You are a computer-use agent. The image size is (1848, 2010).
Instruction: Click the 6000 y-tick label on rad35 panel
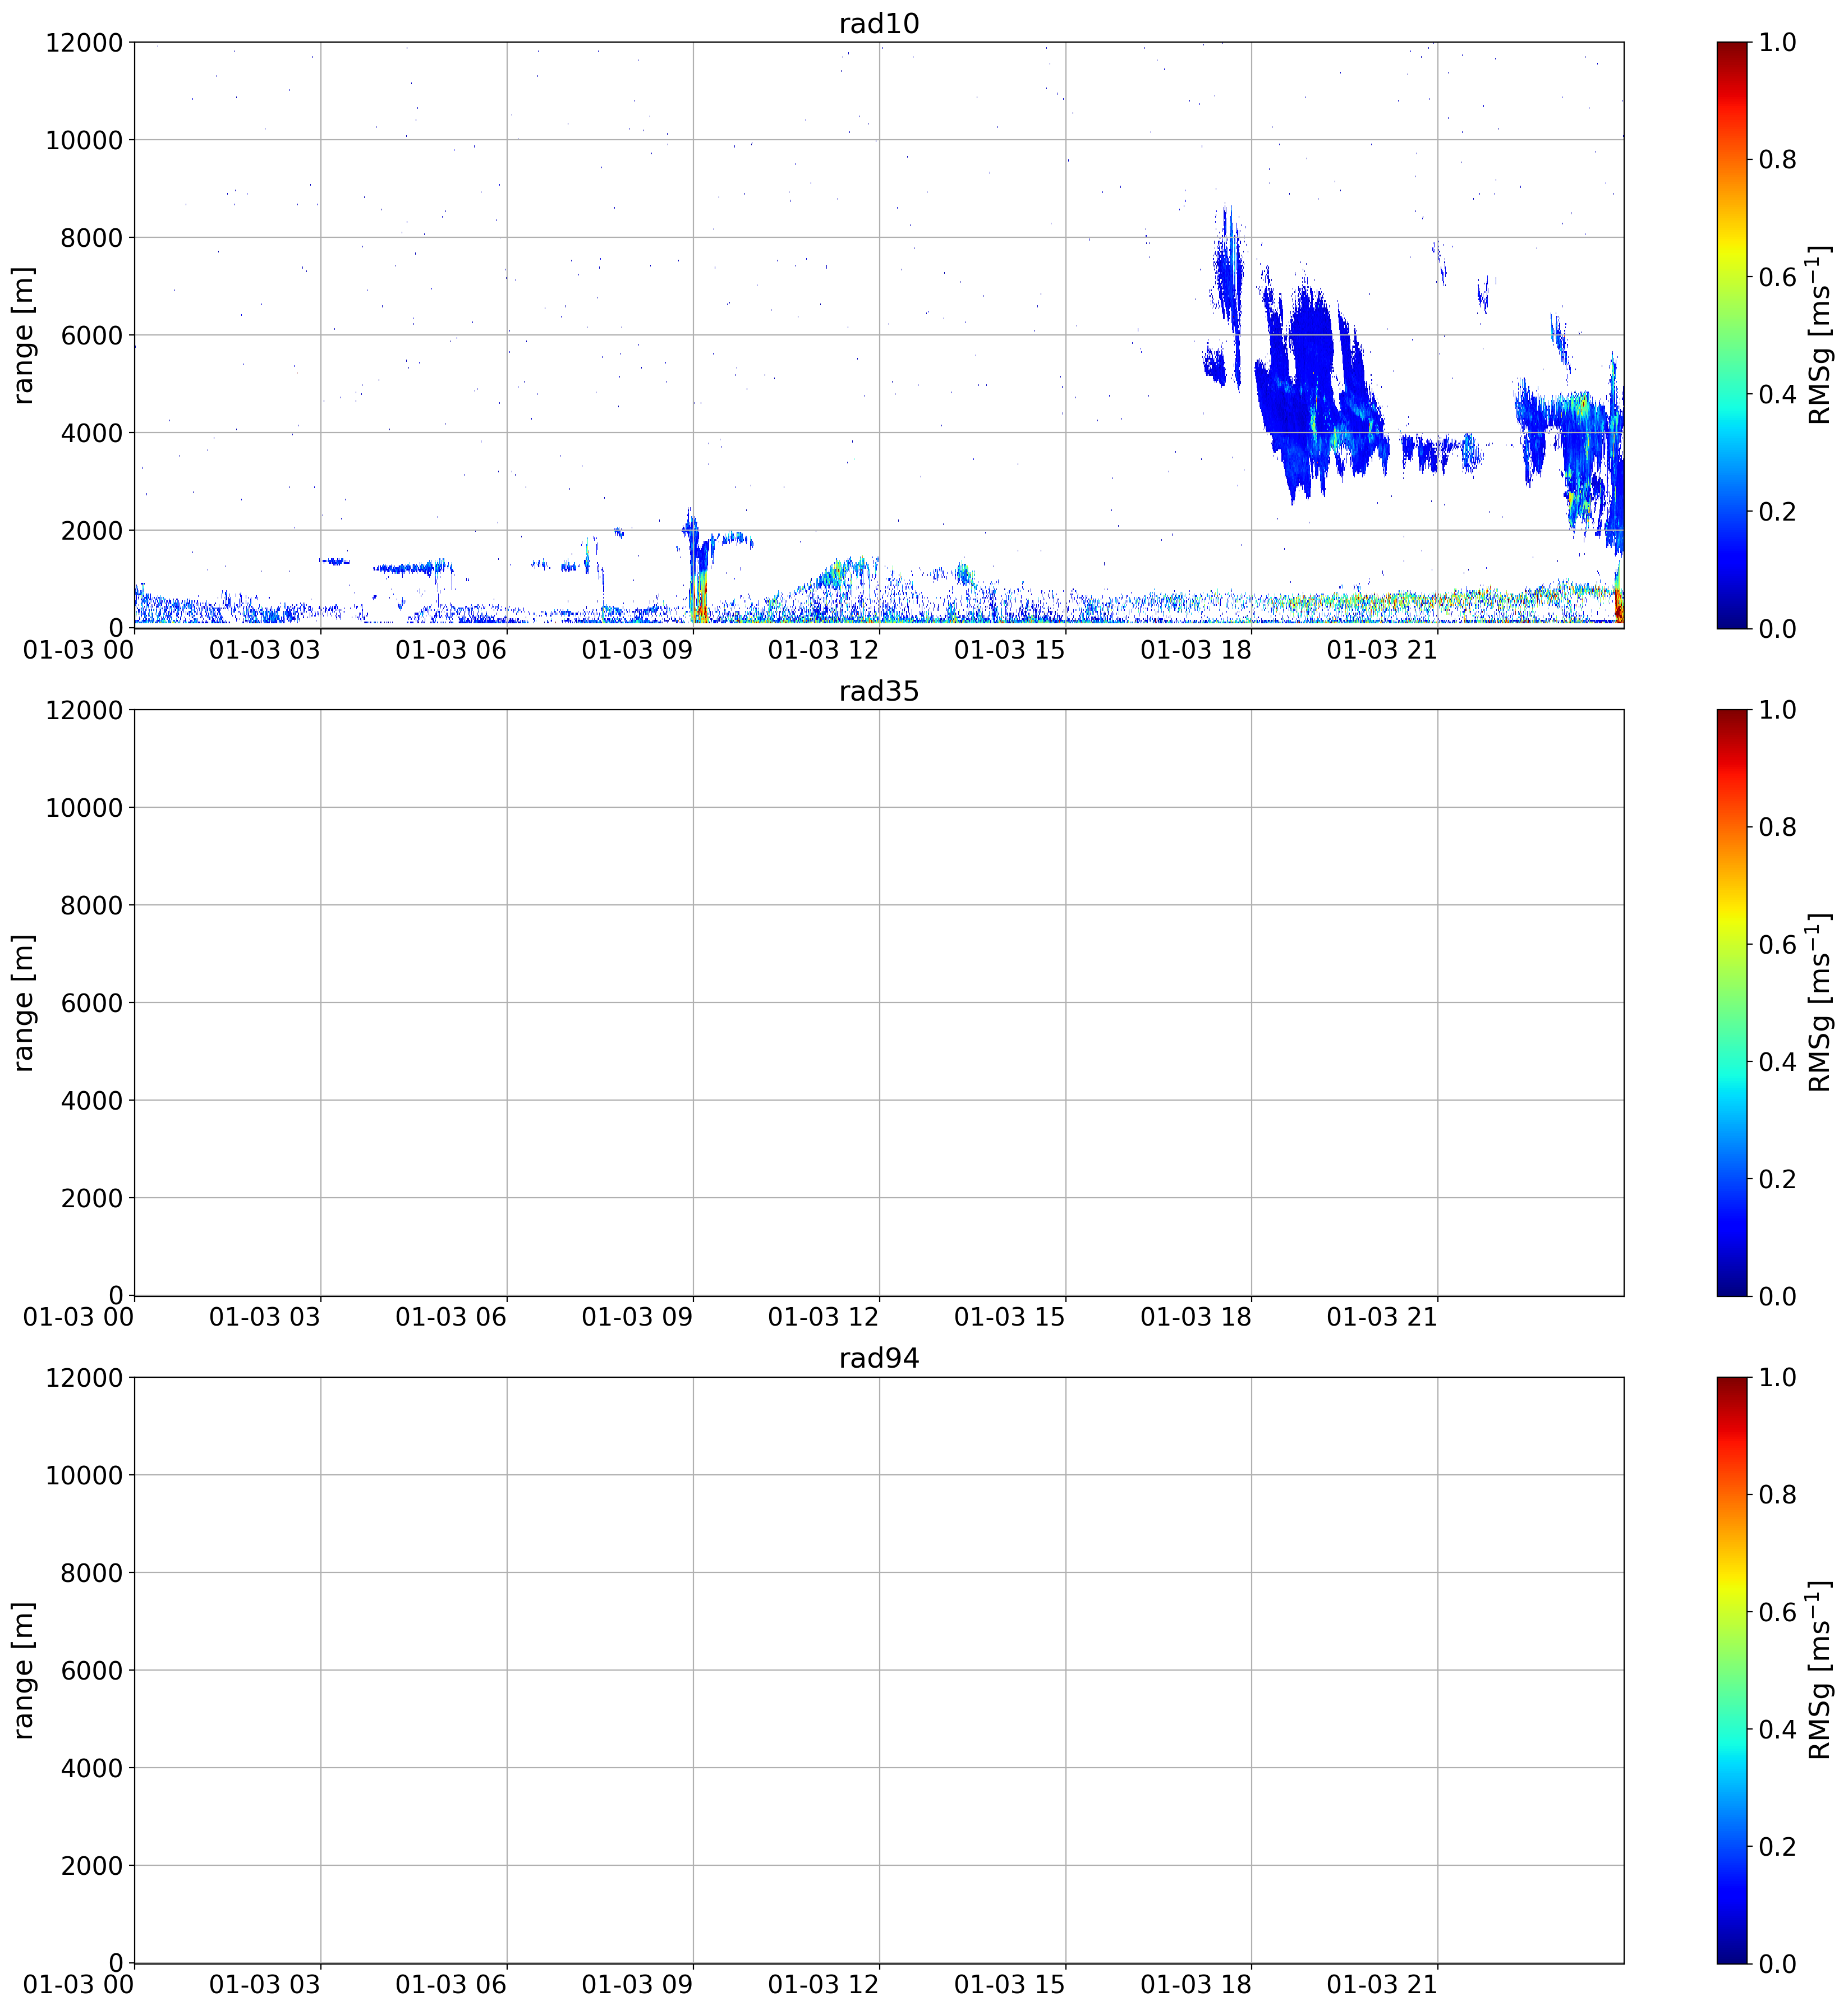[x=92, y=1003]
